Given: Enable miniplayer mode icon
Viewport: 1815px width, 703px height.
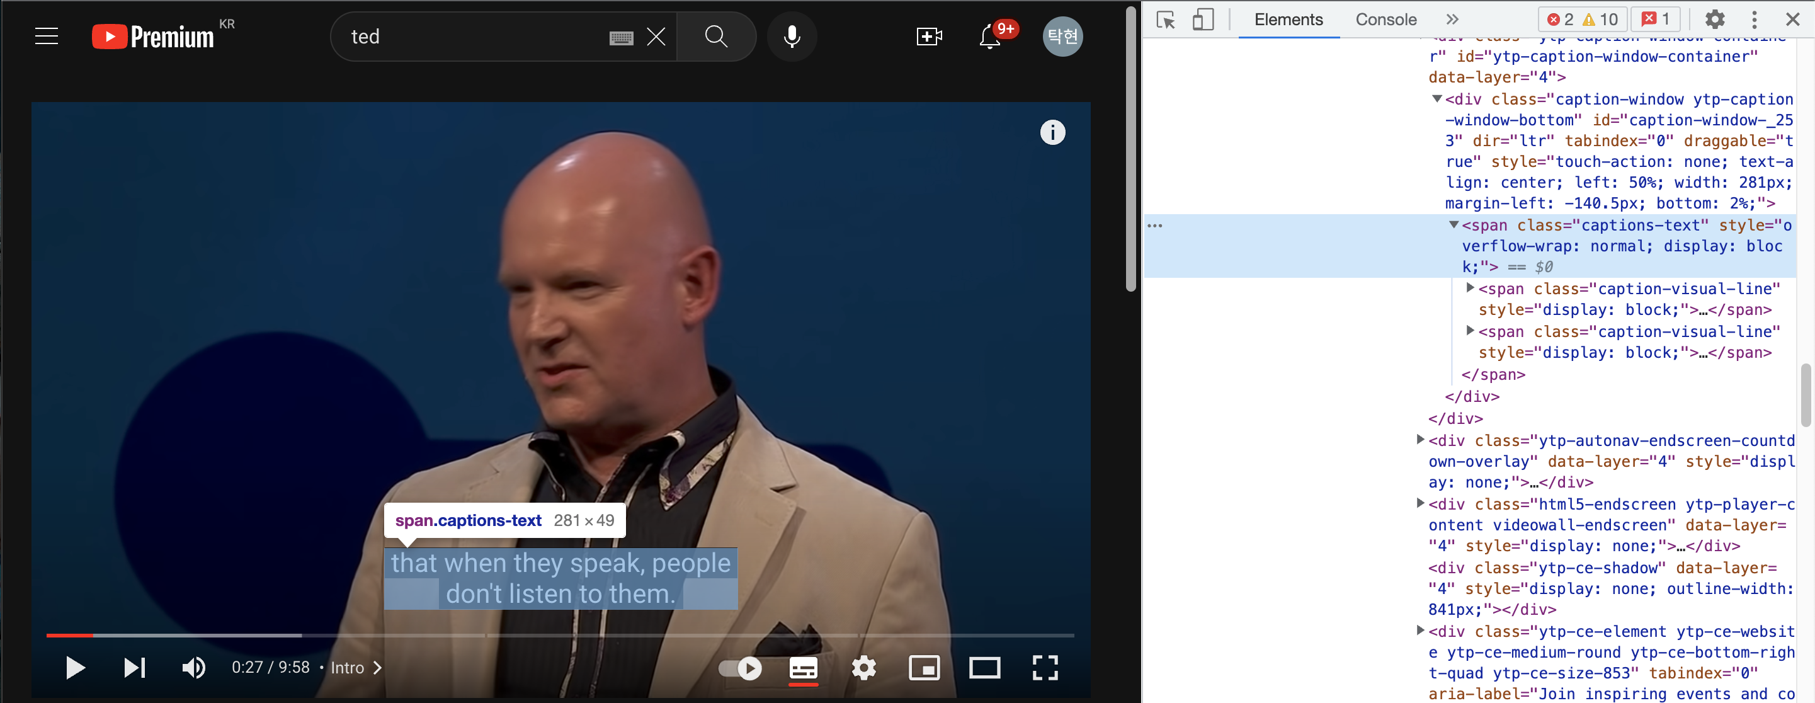Looking at the screenshot, I should 924,667.
